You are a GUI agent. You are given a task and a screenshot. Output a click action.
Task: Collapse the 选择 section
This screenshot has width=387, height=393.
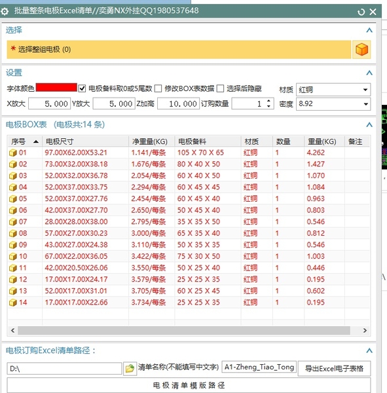[x=369, y=30]
